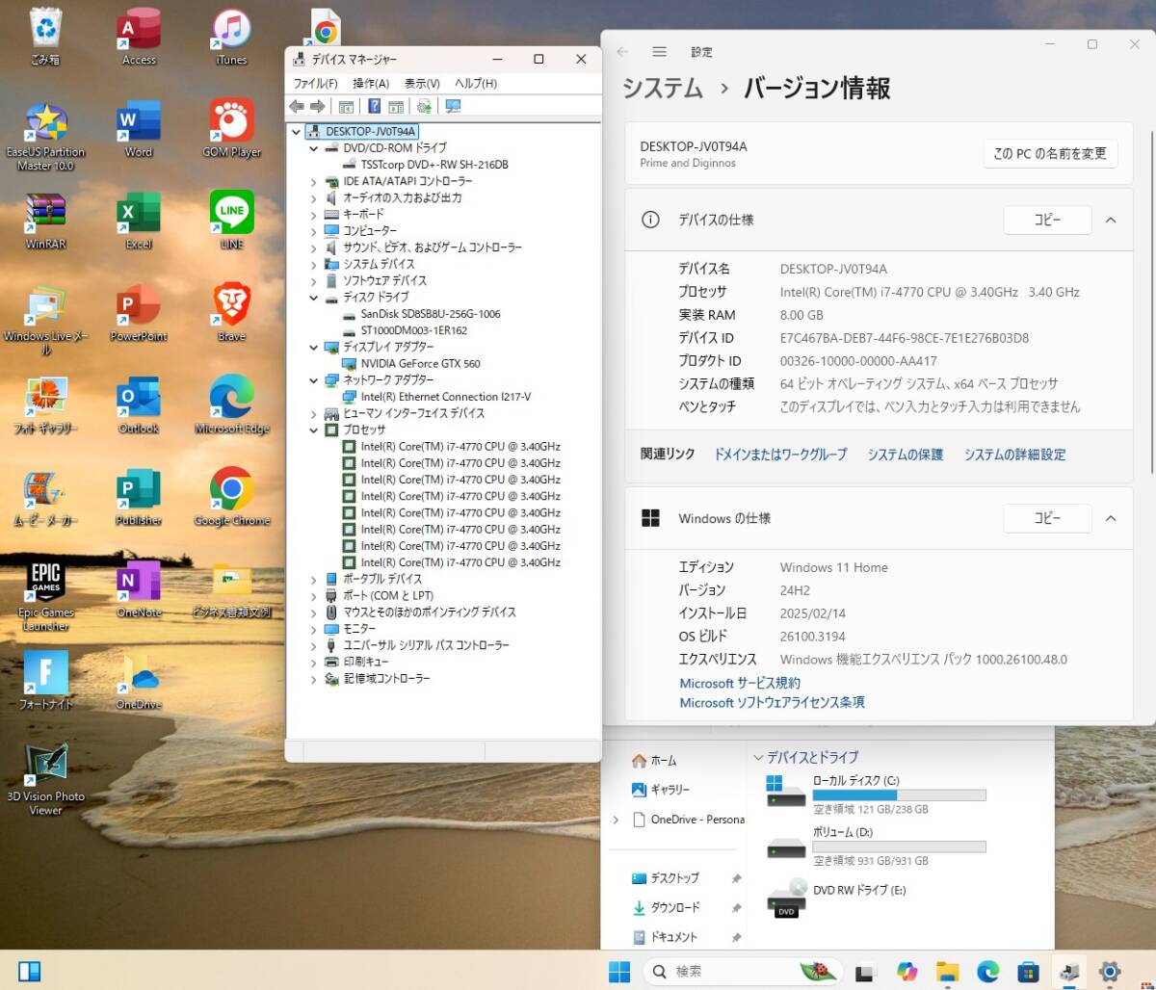Click the Device Manager help toolbar icon
This screenshot has width=1156, height=990.
[374, 106]
